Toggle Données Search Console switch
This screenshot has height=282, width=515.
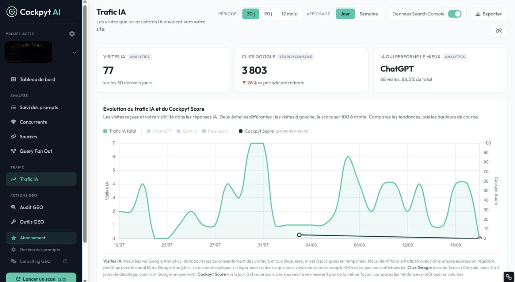[455, 14]
